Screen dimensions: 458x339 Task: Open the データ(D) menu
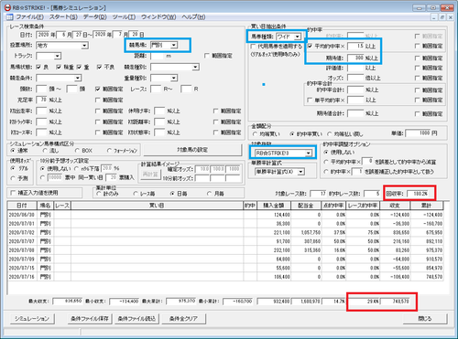click(x=94, y=16)
